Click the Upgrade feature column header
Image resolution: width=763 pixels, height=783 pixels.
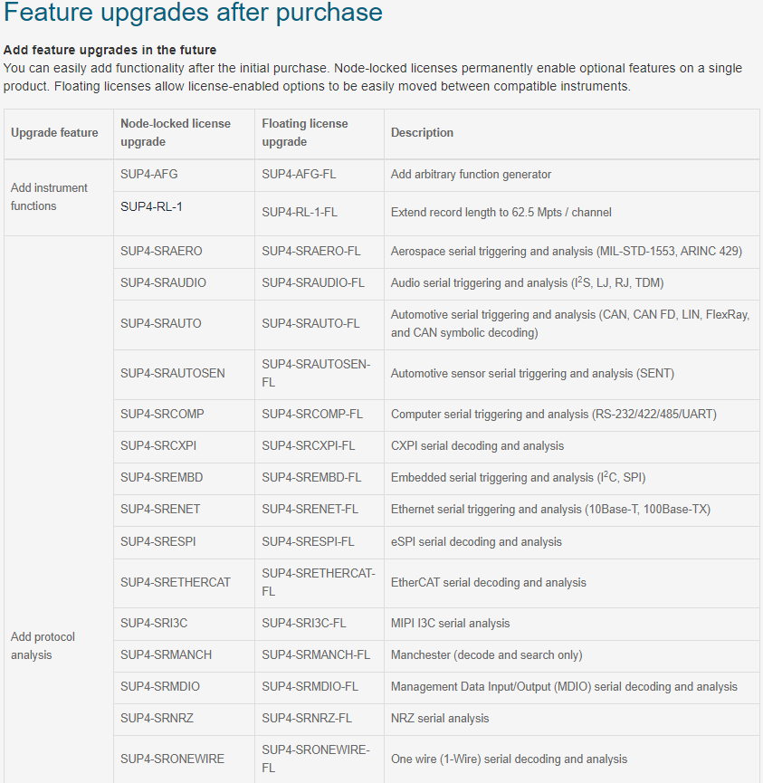coord(54,133)
